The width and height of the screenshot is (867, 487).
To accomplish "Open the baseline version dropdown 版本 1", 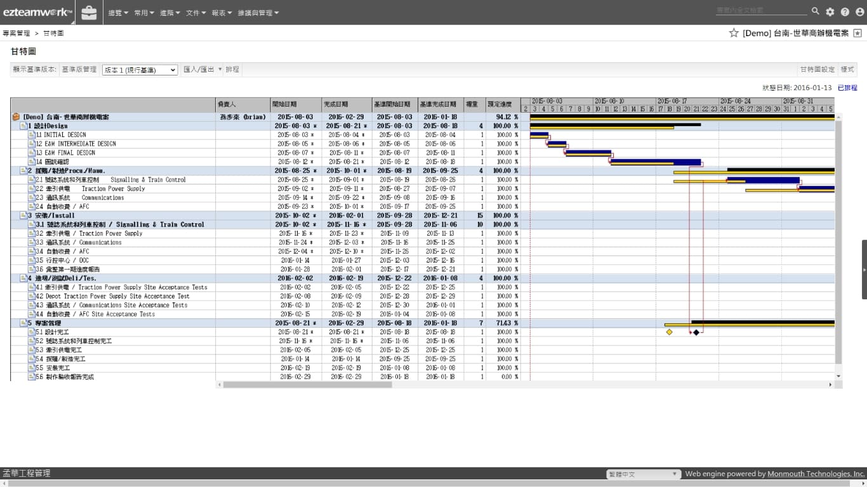I will point(140,70).
